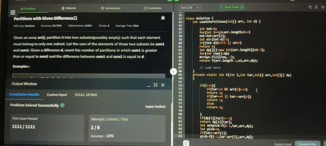Close the Output Window
Screen dimensions: 326x146
pos(163,85)
